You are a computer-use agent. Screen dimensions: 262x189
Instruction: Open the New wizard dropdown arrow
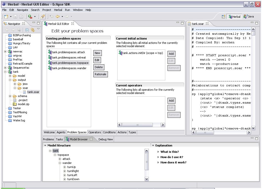click(x=11, y=17)
